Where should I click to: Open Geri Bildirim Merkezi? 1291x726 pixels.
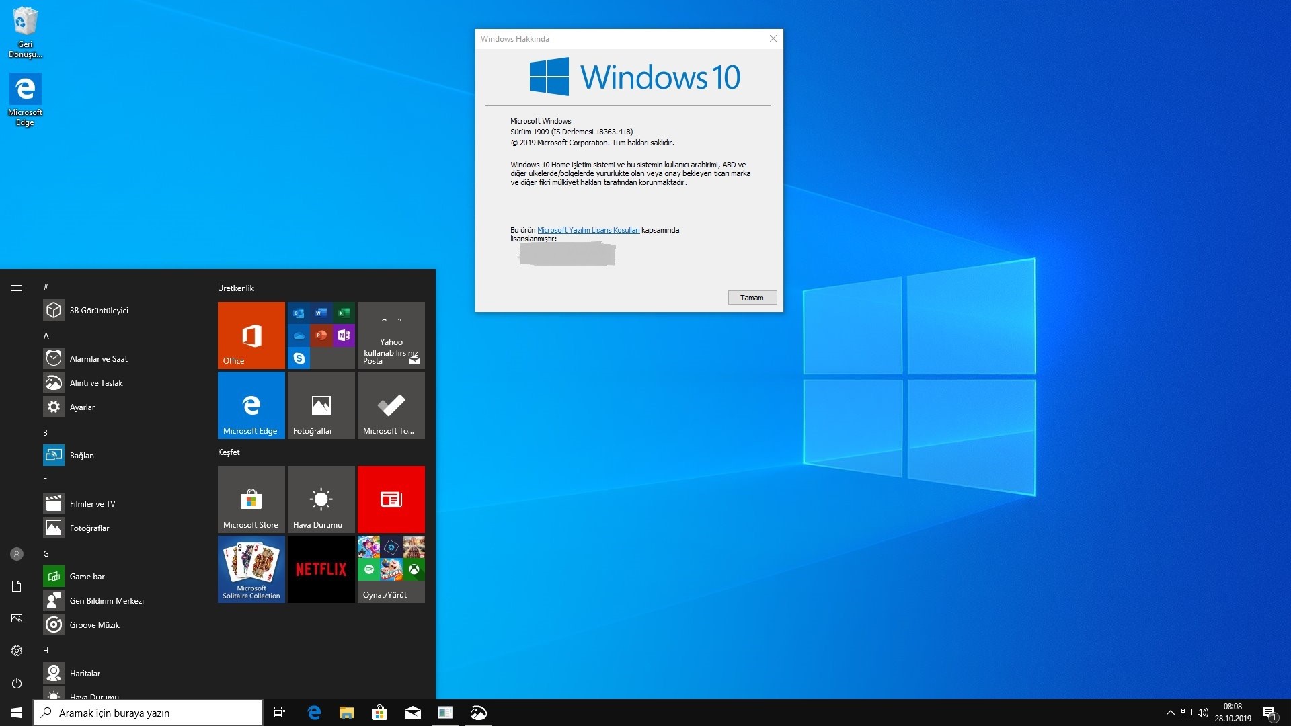tap(121, 600)
